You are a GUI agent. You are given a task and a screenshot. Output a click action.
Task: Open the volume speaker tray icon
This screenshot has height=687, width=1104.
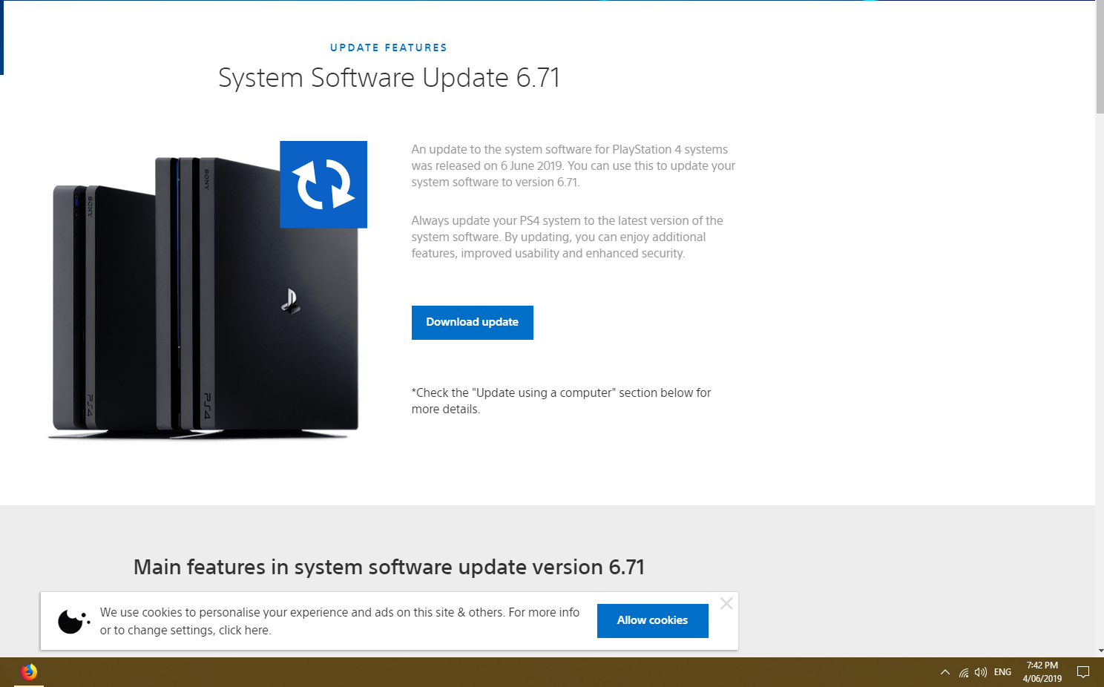(981, 672)
